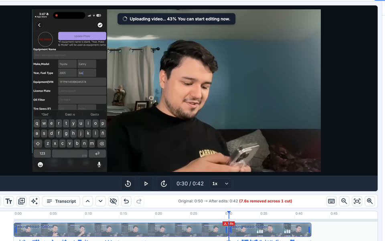
Task: Select the second talking-head-1080p clip after cut
Action: (271, 230)
